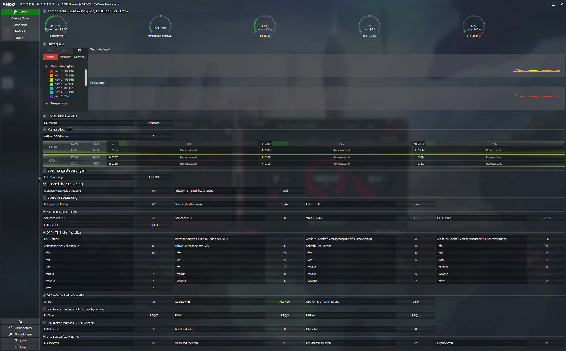The width and height of the screenshot is (566, 351).
Task: Click the histogram minus zoom icon
Action: click(64, 51)
